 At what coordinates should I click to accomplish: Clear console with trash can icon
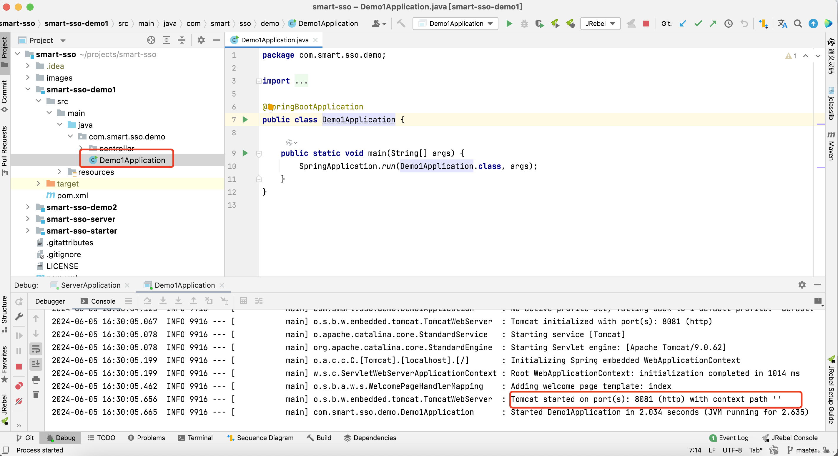(36, 395)
